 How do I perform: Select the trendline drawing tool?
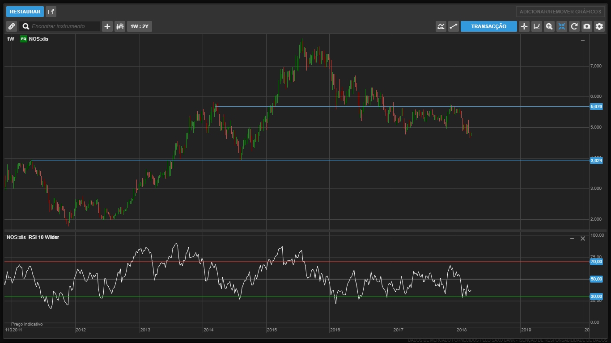454,26
